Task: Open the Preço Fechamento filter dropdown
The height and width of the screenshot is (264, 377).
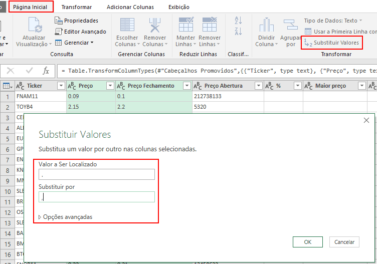Action: (x=187, y=86)
